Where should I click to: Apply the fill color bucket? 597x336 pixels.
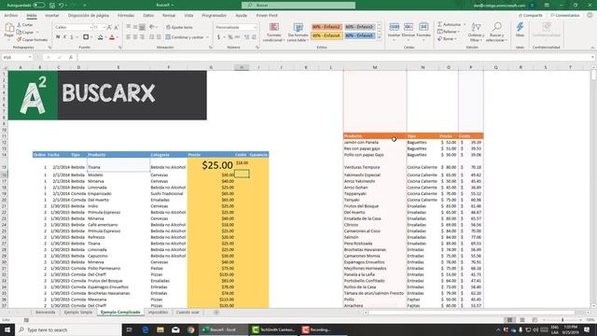pyautogui.click(x=100, y=37)
